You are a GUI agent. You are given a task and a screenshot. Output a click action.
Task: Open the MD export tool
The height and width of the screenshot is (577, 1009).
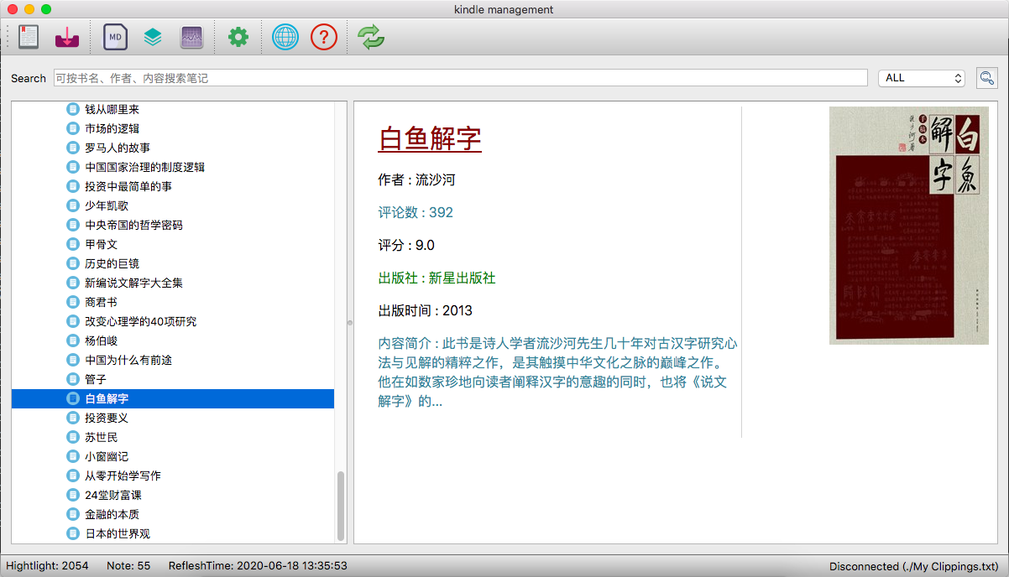114,37
